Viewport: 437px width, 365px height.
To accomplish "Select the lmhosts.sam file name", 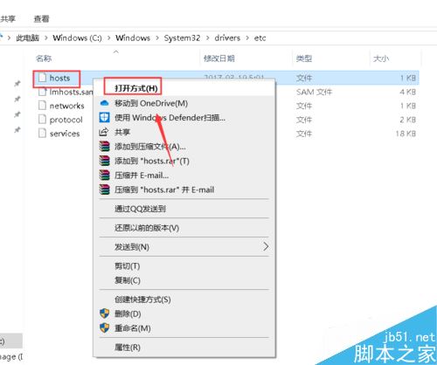I will (71, 92).
